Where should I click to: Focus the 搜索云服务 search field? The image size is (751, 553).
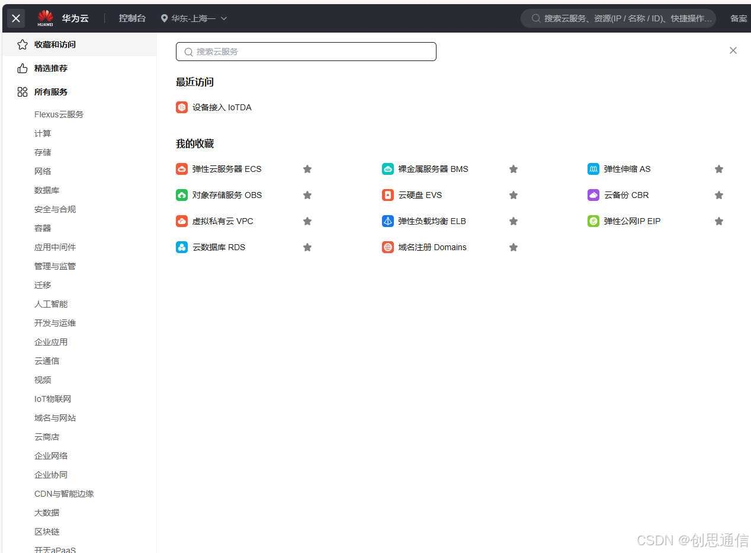[306, 52]
